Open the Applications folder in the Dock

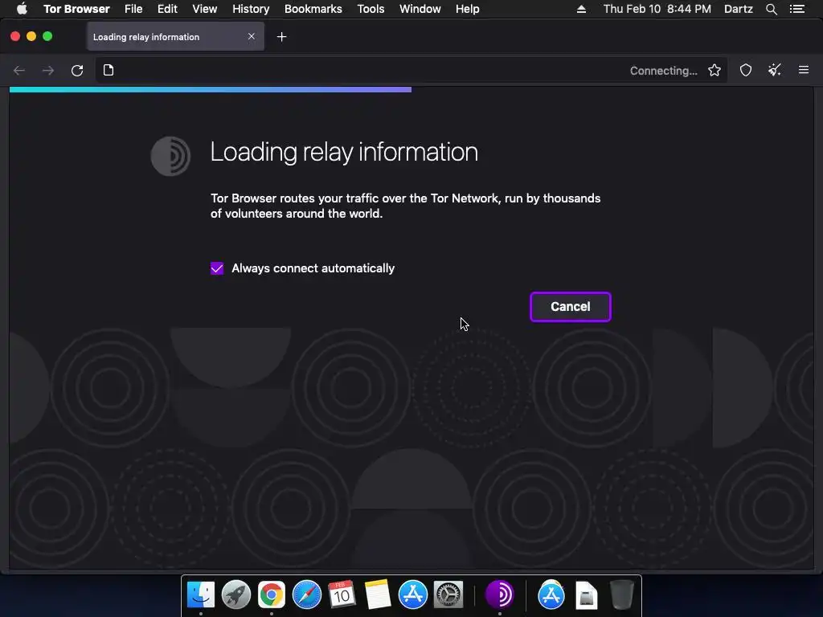pos(551,595)
